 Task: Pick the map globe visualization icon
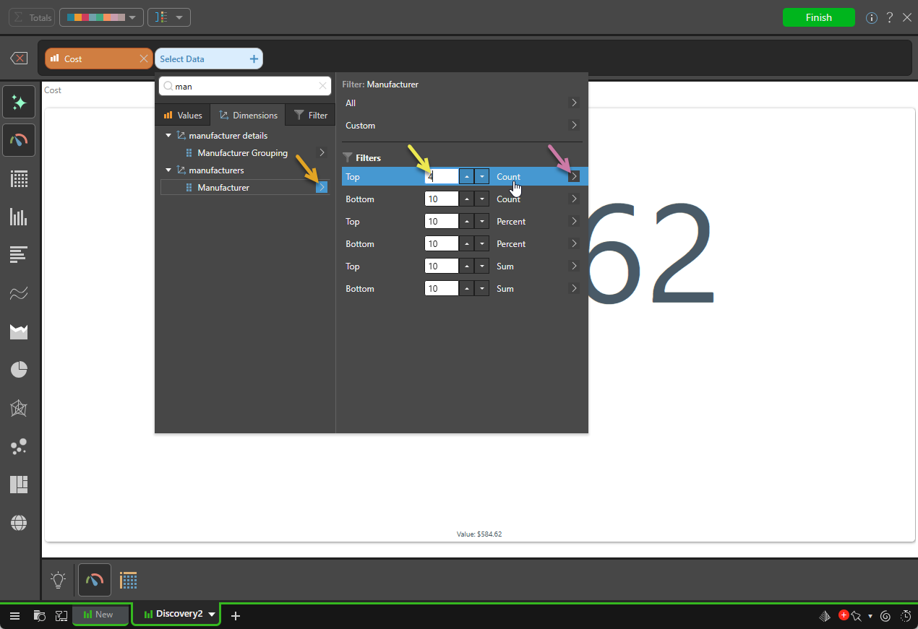click(x=19, y=524)
